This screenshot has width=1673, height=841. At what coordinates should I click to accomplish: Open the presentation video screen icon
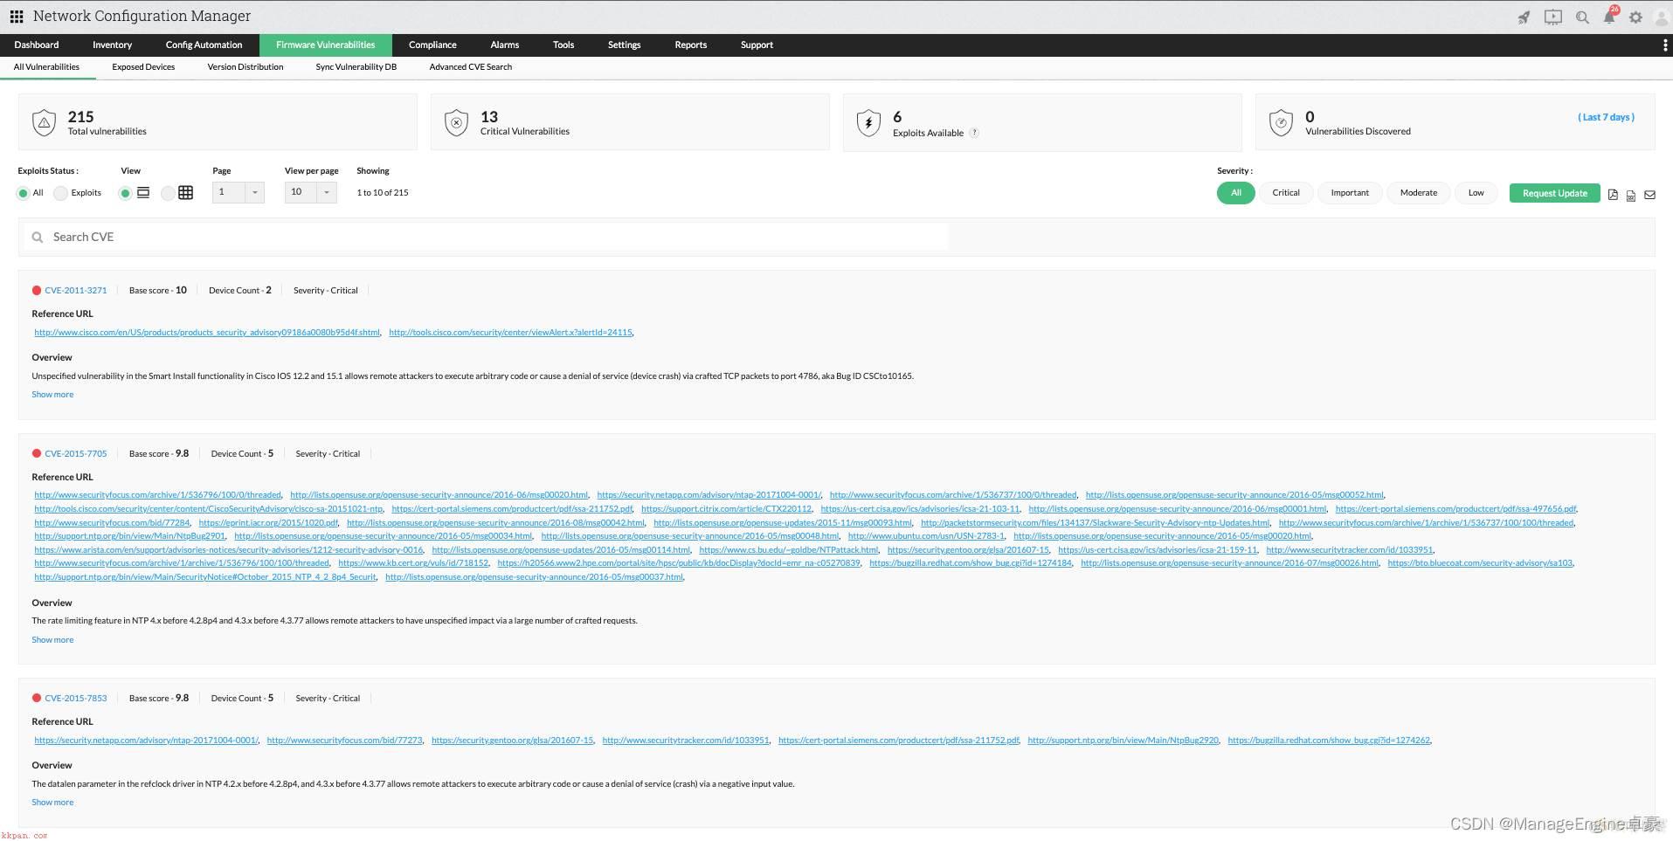click(x=1552, y=17)
